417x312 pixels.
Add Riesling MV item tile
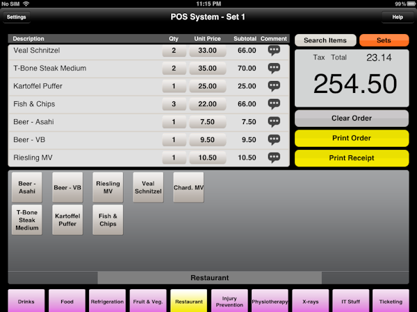pyautogui.click(x=108, y=187)
